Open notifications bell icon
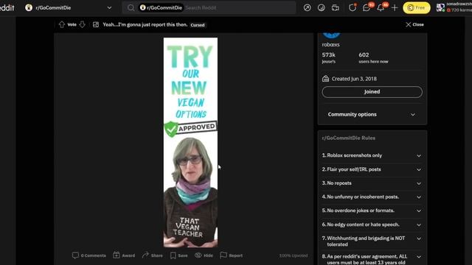 pos(381,8)
